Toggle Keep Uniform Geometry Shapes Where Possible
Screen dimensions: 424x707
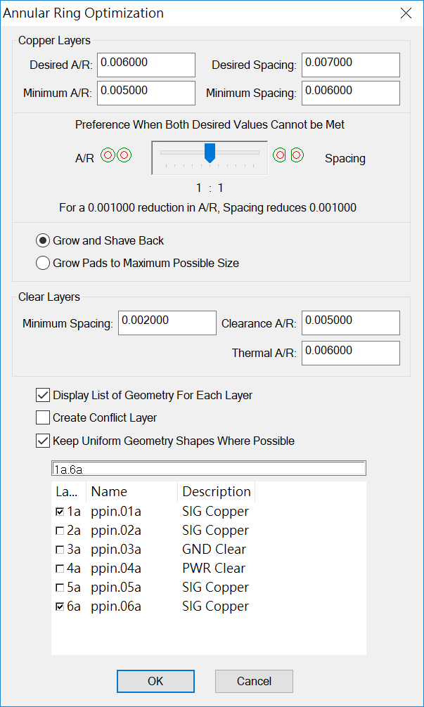(x=43, y=441)
